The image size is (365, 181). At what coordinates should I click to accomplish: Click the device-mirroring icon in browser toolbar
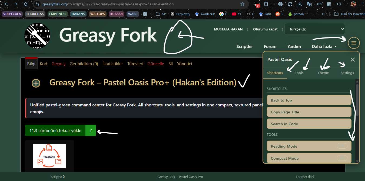290,4
